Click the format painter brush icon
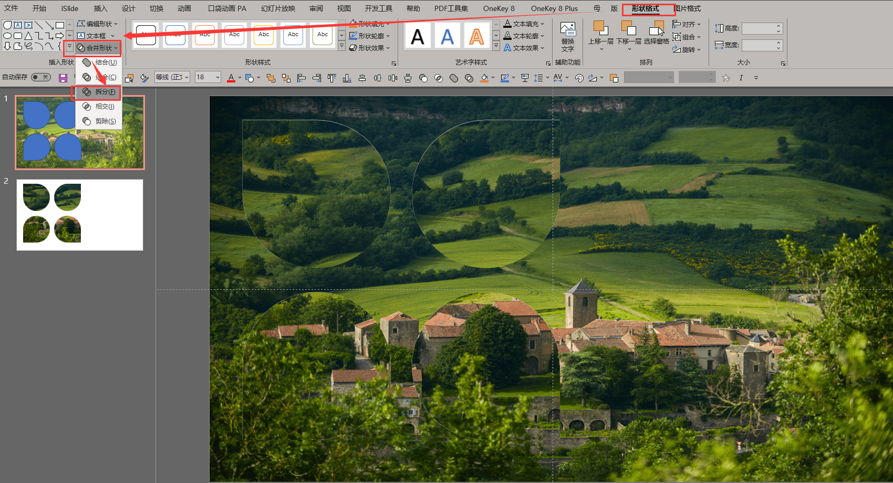The image size is (893, 483). click(x=144, y=78)
